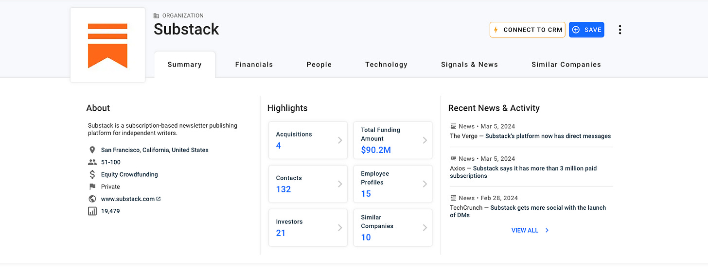The height and width of the screenshot is (270, 708).
Task: Click the contacts count 132
Action: [x=283, y=189]
